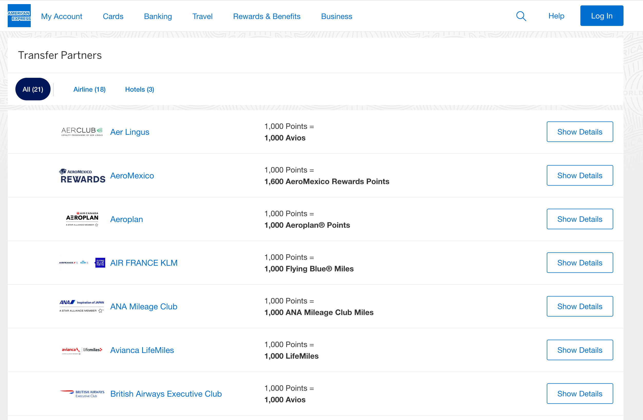Screen dimensions: 643x420
Task: Open the Travel menu
Action: pyautogui.click(x=202, y=16)
